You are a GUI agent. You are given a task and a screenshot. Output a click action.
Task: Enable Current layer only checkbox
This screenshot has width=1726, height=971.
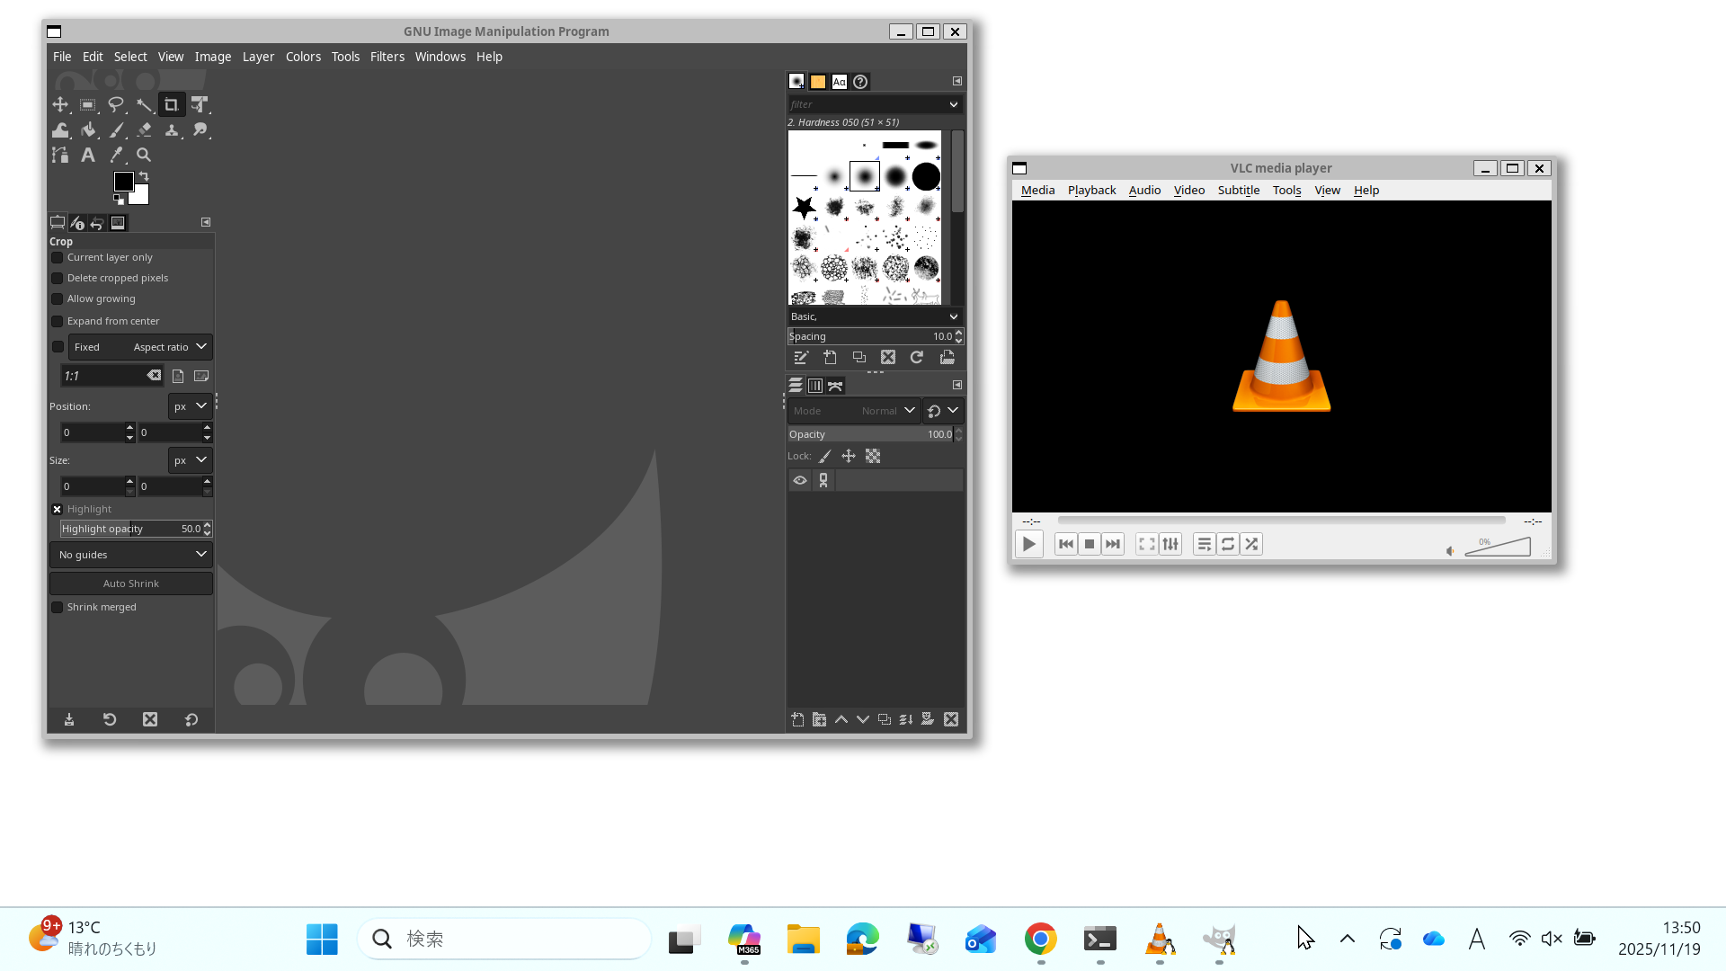pyautogui.click(x=58, y=258)
